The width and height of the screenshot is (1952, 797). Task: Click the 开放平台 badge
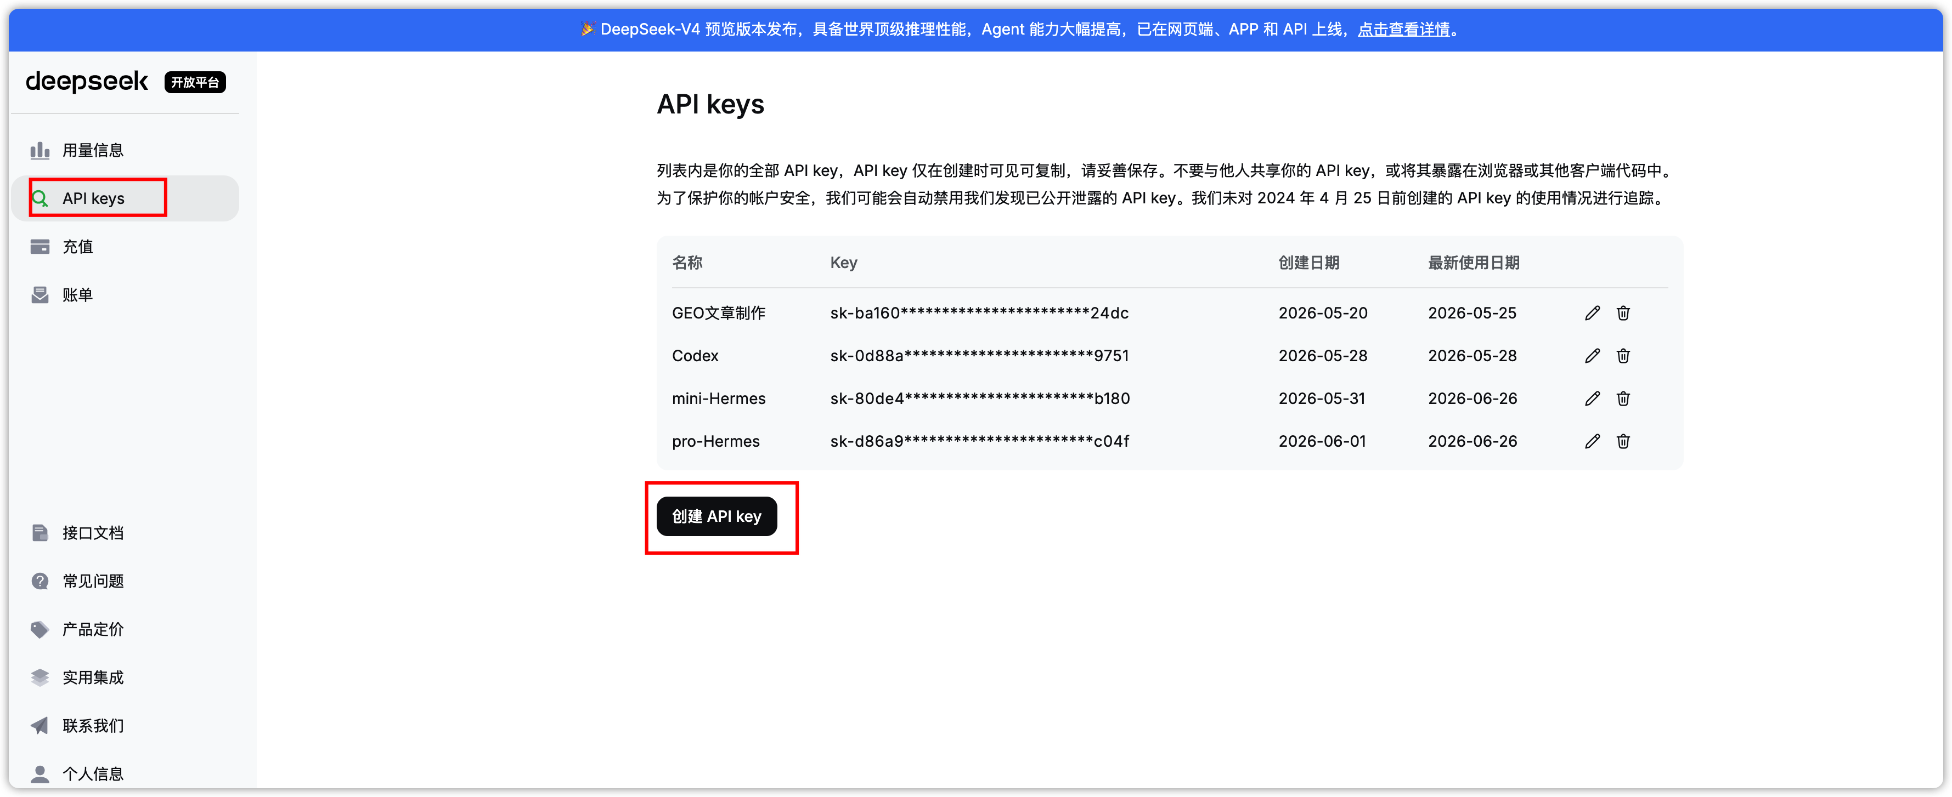click(x=195, y=82)
